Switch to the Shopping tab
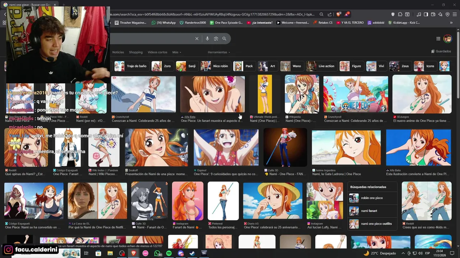 point(136,52)
